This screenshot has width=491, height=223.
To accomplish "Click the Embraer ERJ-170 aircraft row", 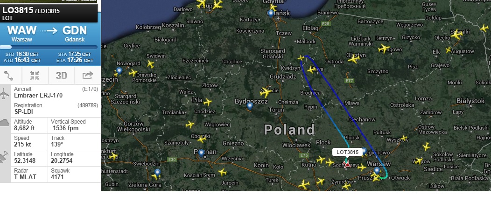I will (56, 92).
